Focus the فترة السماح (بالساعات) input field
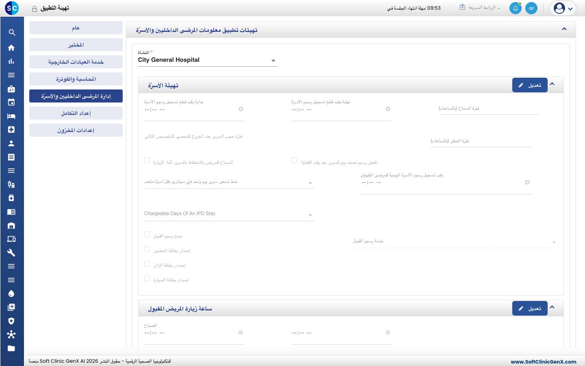 click(x=489, y=109)
